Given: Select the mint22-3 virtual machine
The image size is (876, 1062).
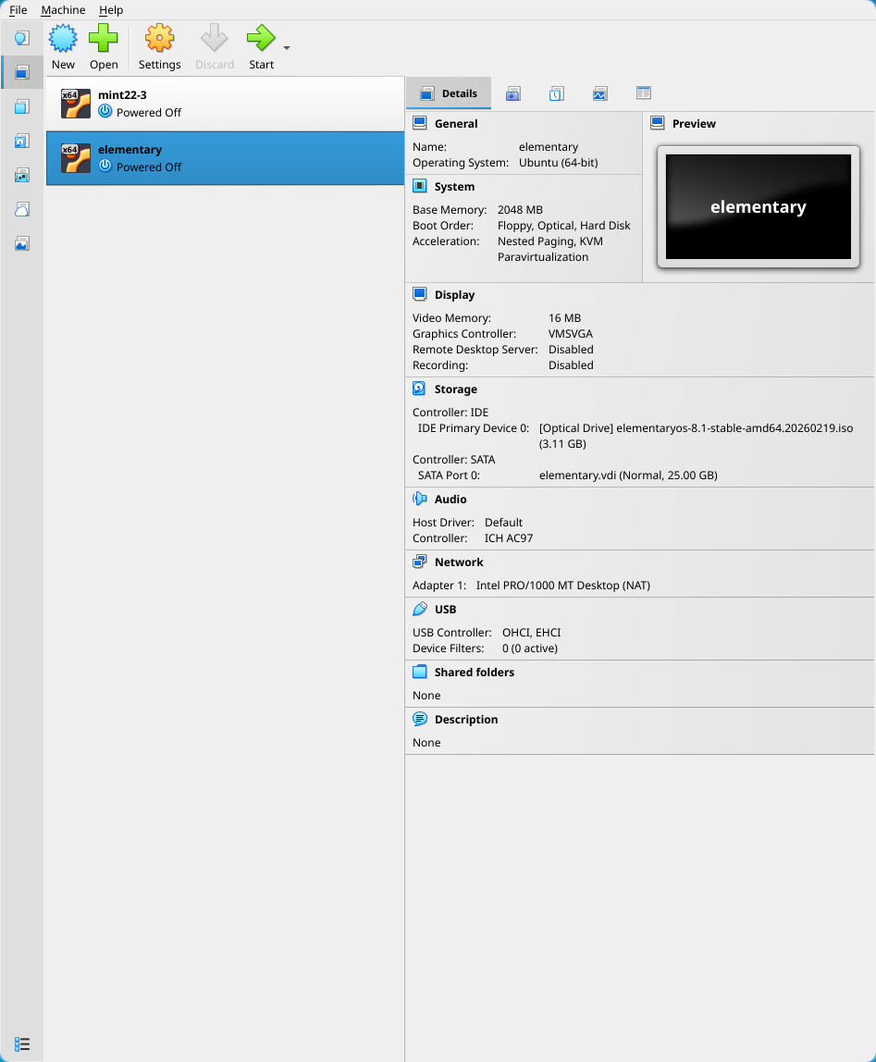Looking at the screenshot, I should click(x=225, y=104).
